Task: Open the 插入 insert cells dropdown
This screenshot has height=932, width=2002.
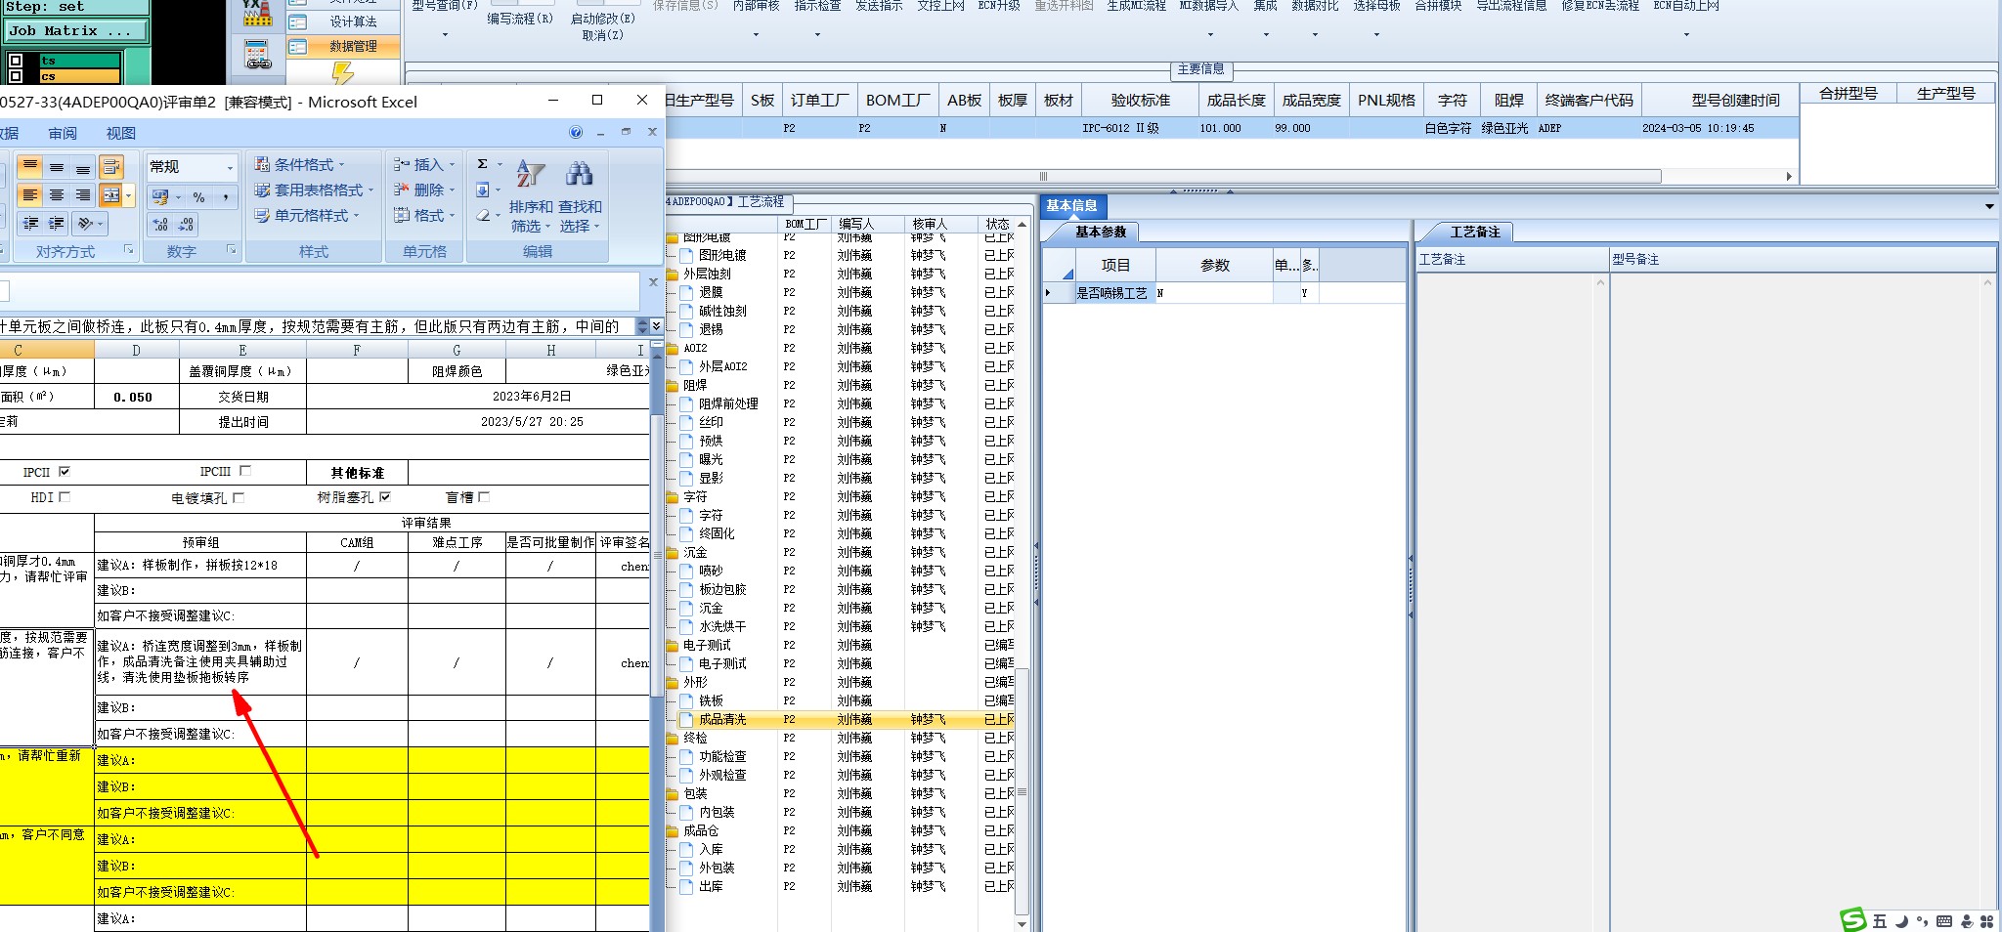Action: click(x=424, y=164)
